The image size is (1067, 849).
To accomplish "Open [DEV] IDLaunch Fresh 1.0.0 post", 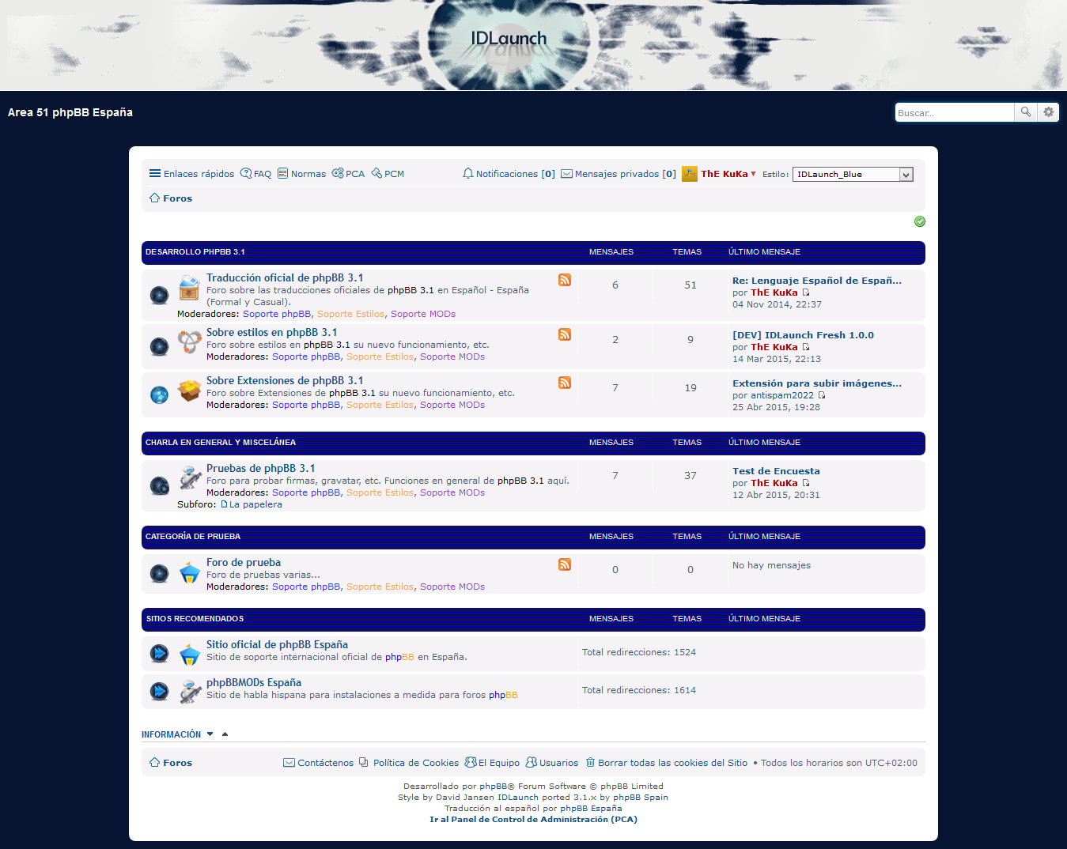I will point(803,335).
